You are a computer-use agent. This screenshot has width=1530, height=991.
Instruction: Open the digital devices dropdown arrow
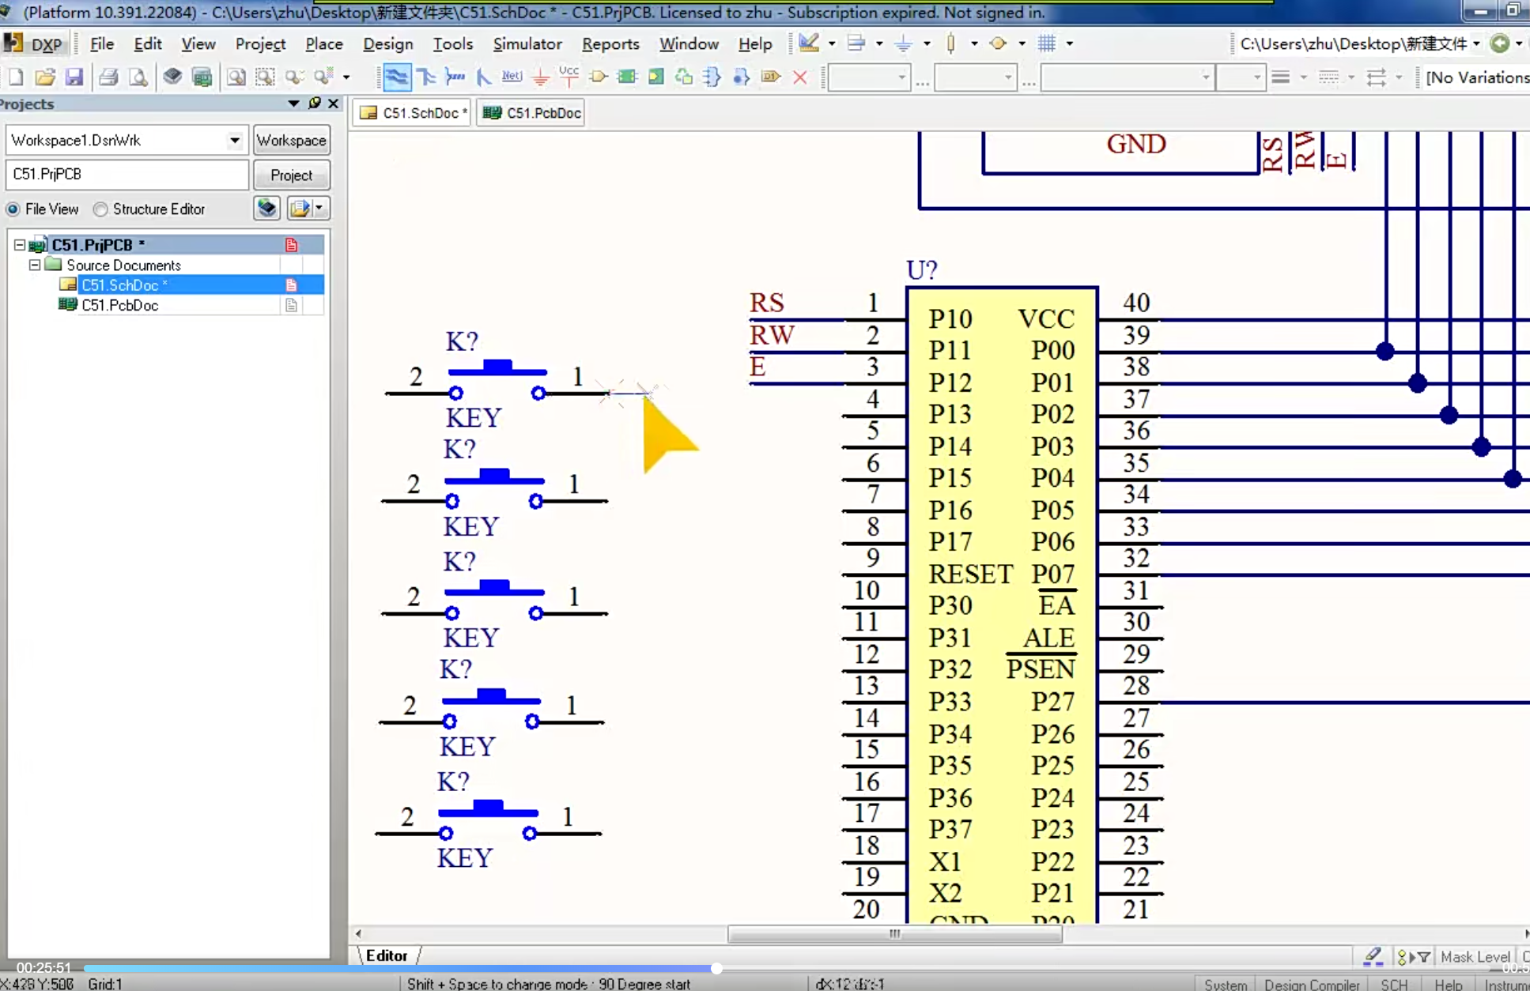coord(974,43)
